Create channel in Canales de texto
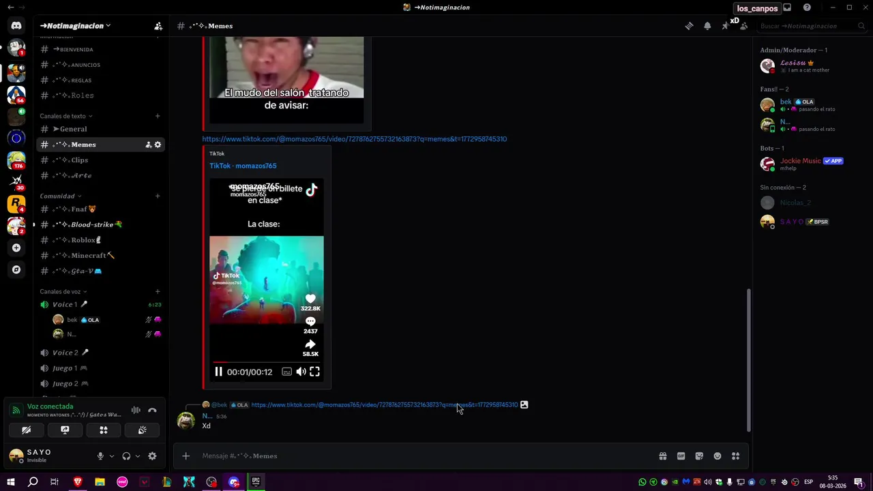 pyautogui.click(x=158, y=116)
